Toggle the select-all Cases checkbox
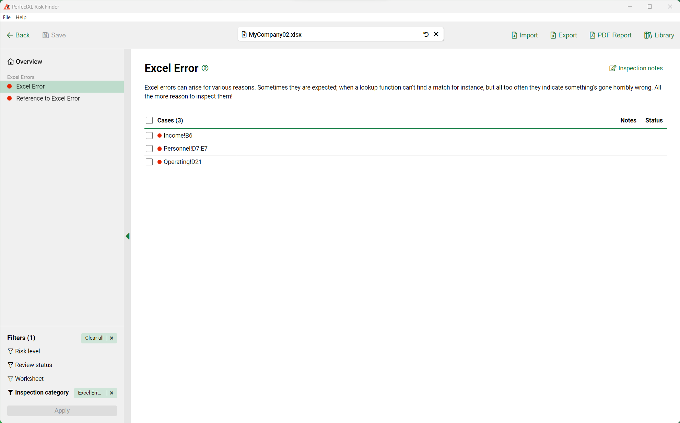 (x=149, y=120)
